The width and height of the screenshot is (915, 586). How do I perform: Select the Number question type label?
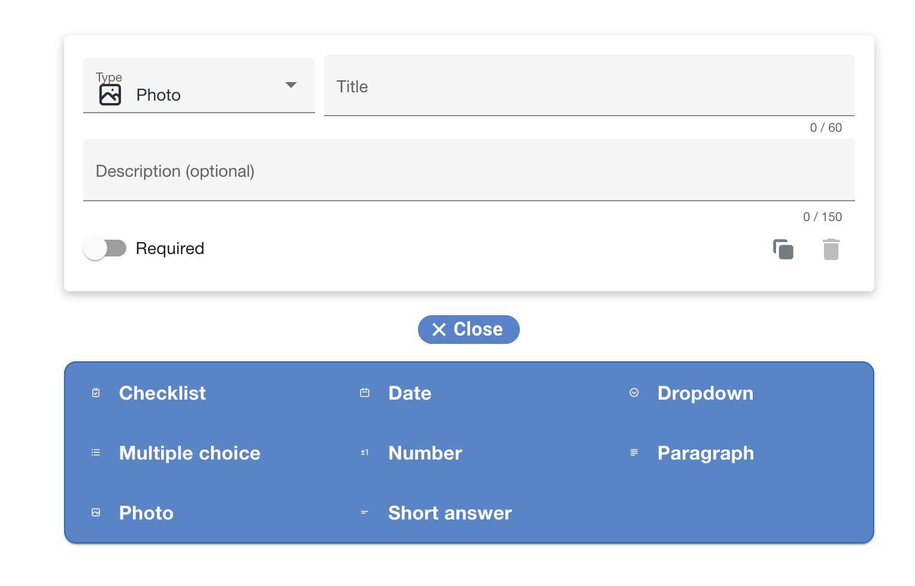pos(425,453)
